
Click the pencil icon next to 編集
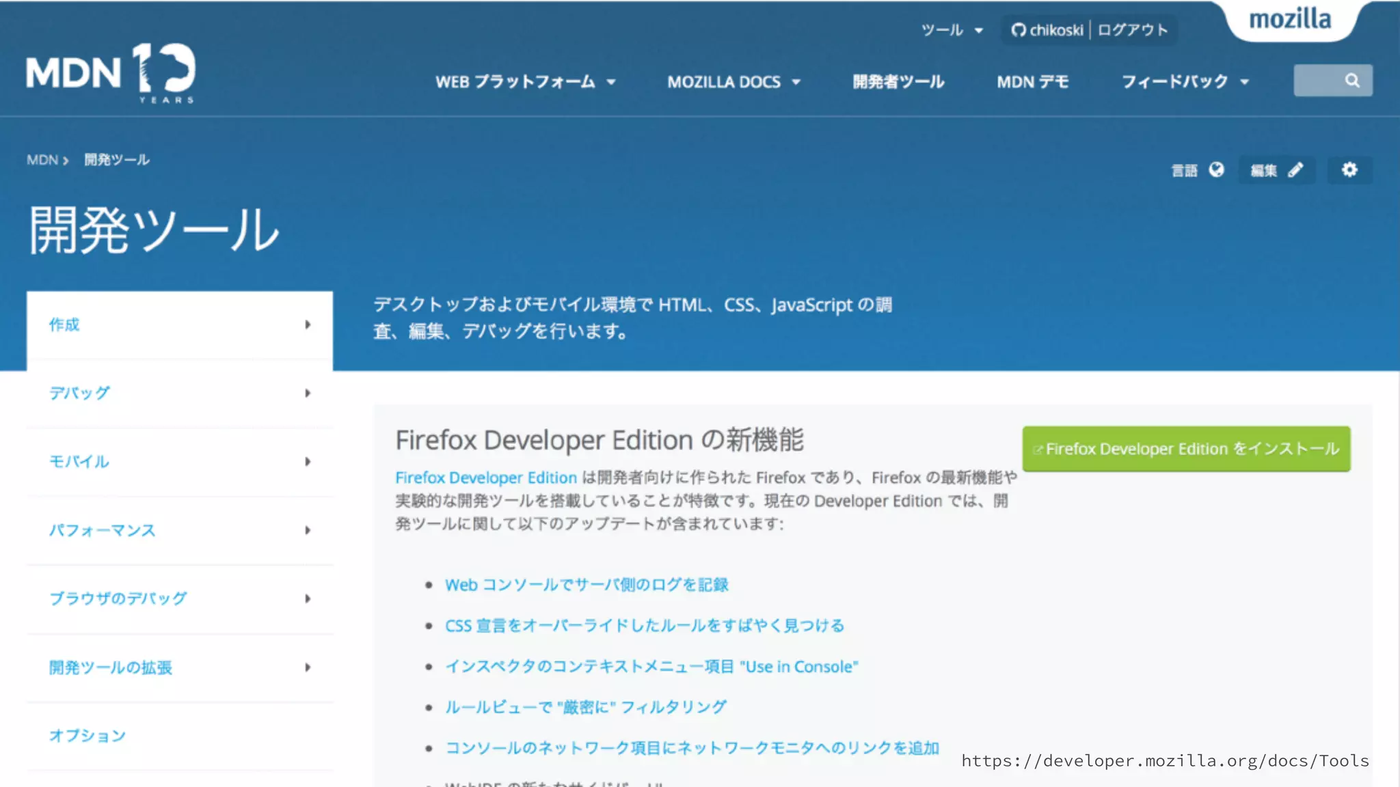(x=1295, y=169)
